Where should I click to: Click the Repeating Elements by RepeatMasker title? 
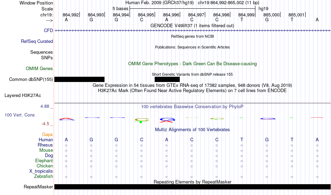tap(193, 182)
